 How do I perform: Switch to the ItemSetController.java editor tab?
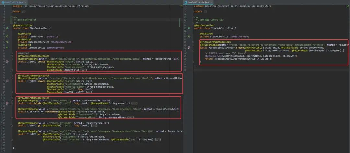pyautogui.click(x=198, y=2)
